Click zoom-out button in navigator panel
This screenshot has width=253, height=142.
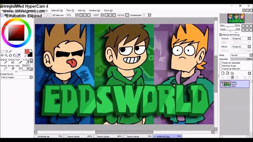[x=244, y=26]
